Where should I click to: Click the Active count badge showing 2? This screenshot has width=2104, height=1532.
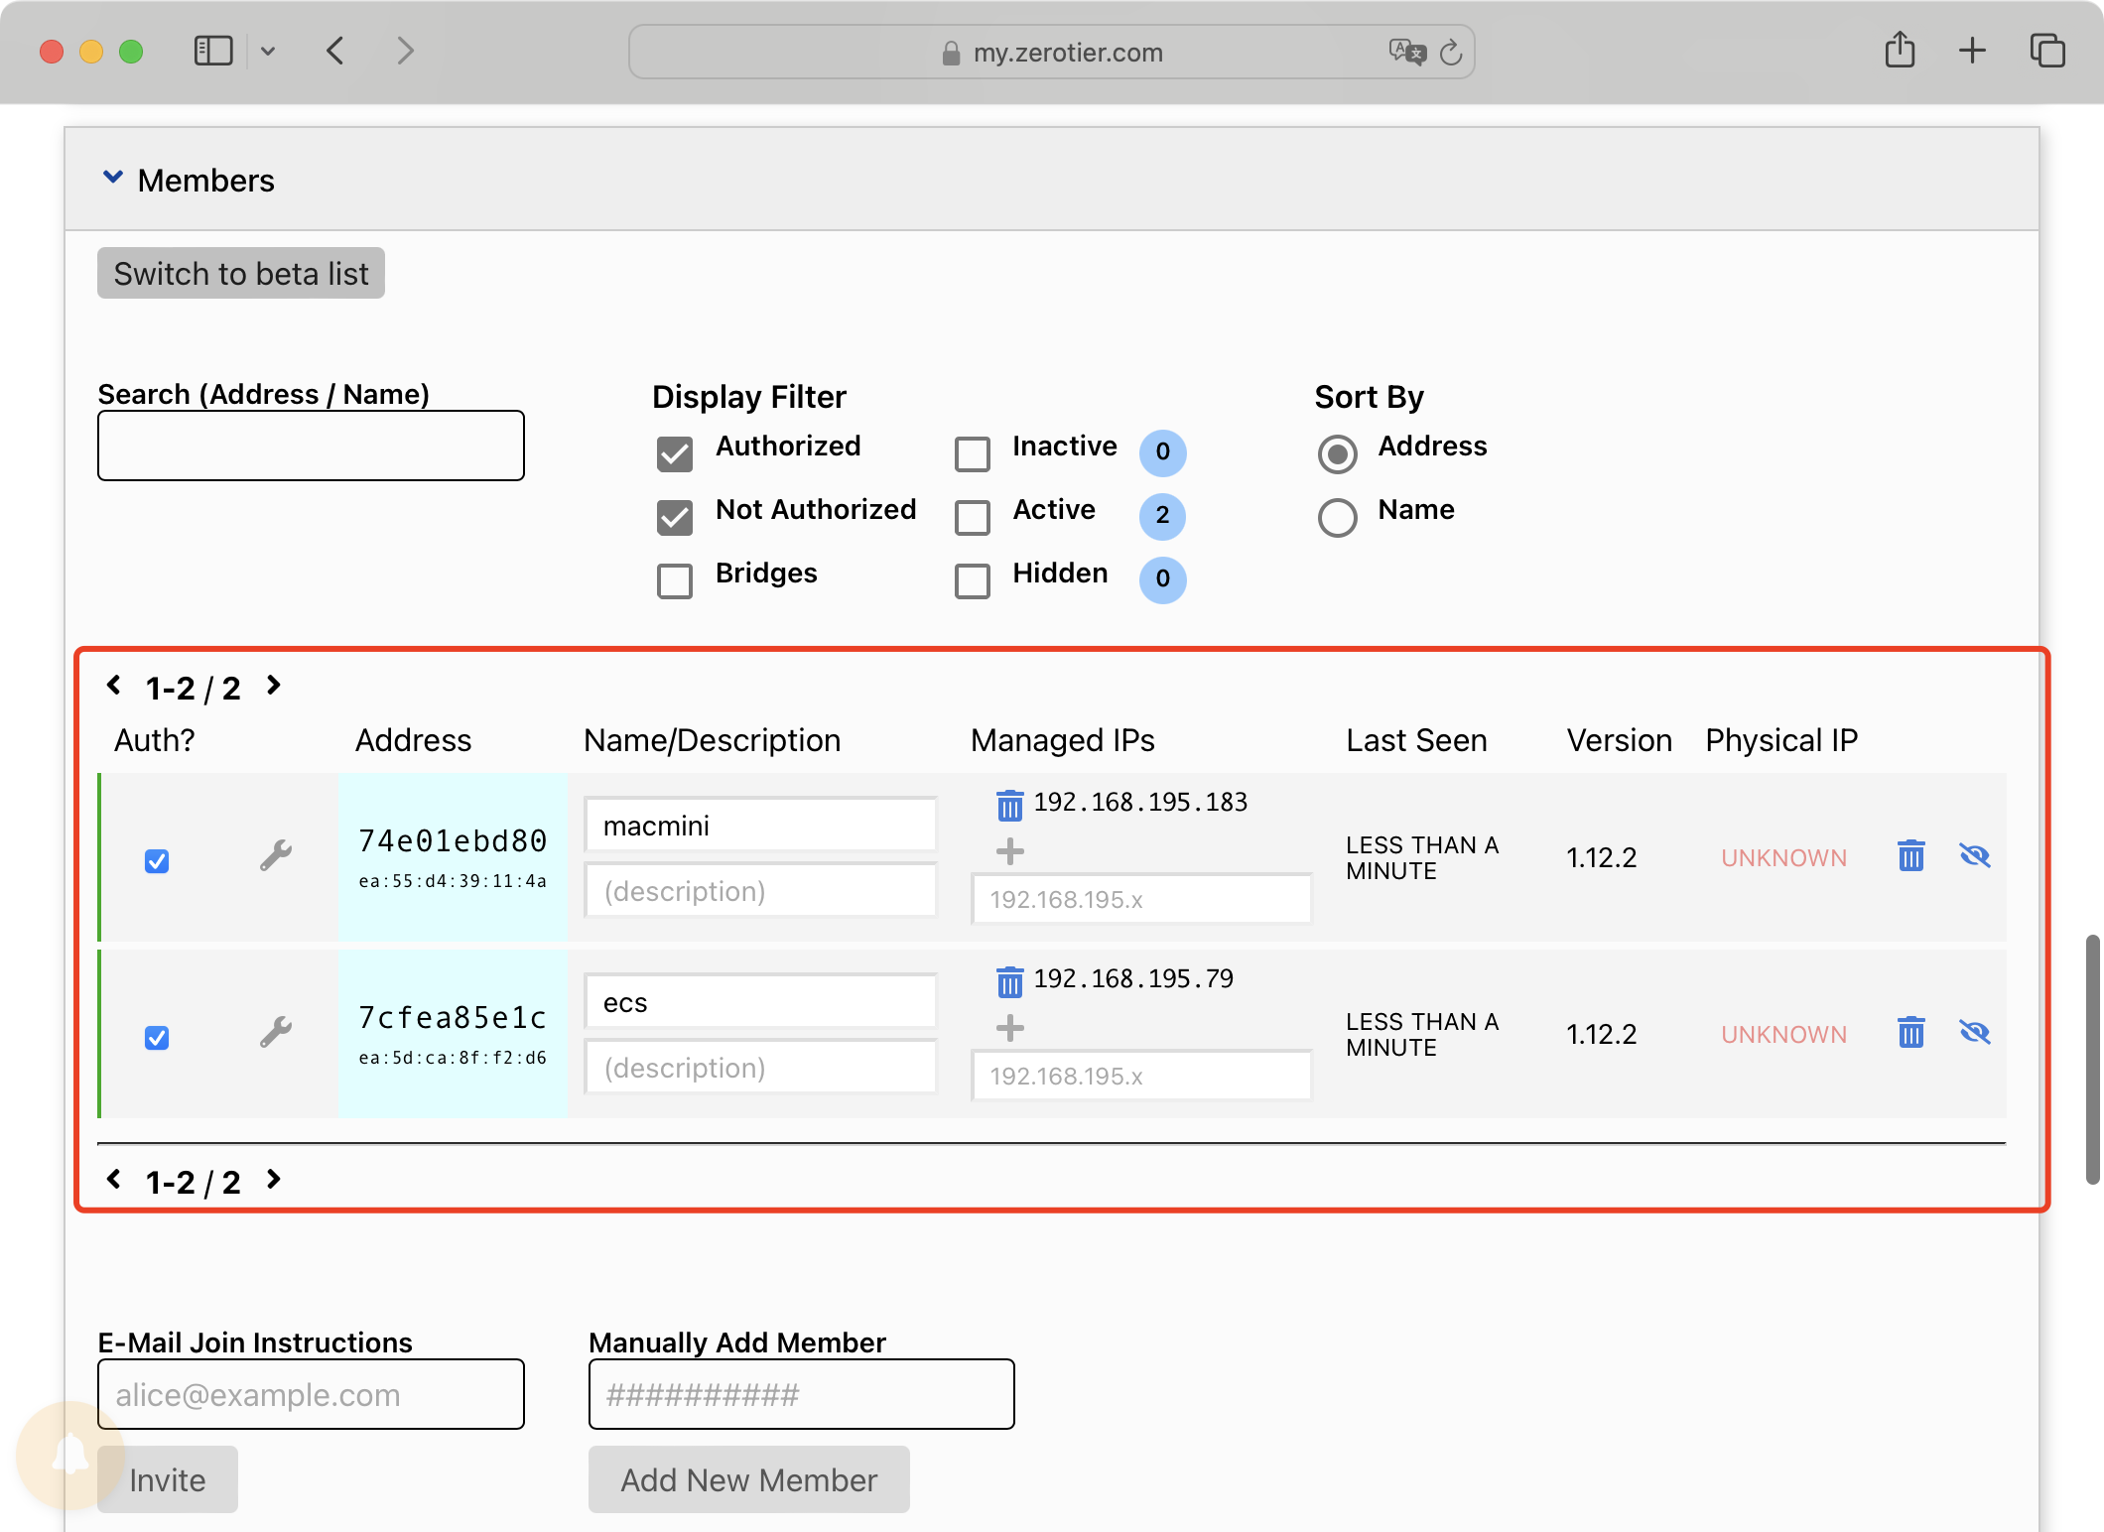[x=1163, y=516]
